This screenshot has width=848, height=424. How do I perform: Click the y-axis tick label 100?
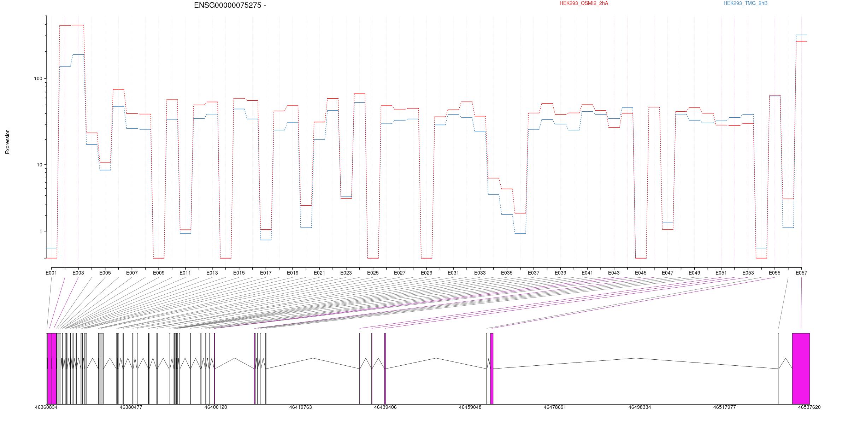tap(38, 78)
